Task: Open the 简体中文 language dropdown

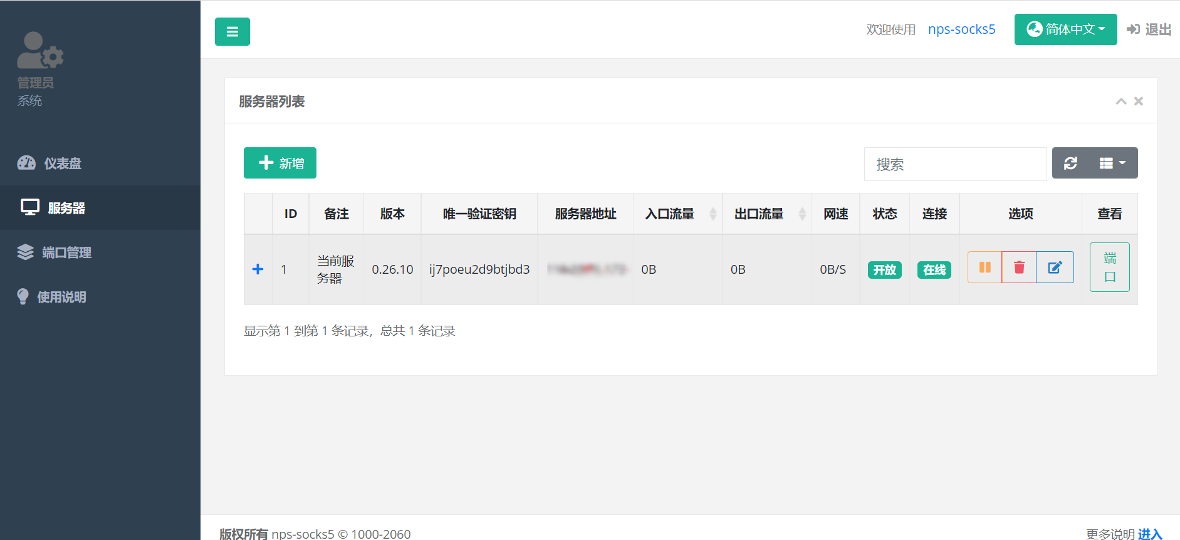Action: pos(1065,29)
